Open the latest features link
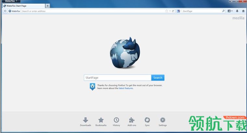Viewport: 247px width, 133px height. click(x=126, y=88)
